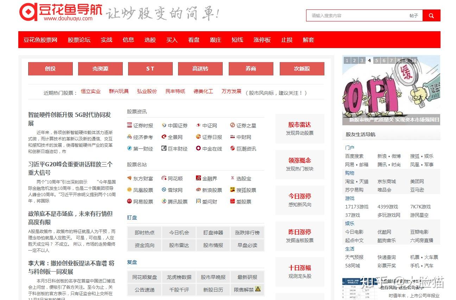Open the 百度搜索 link
The width and height of the screenshot is (456, 300).
(354, 156)
